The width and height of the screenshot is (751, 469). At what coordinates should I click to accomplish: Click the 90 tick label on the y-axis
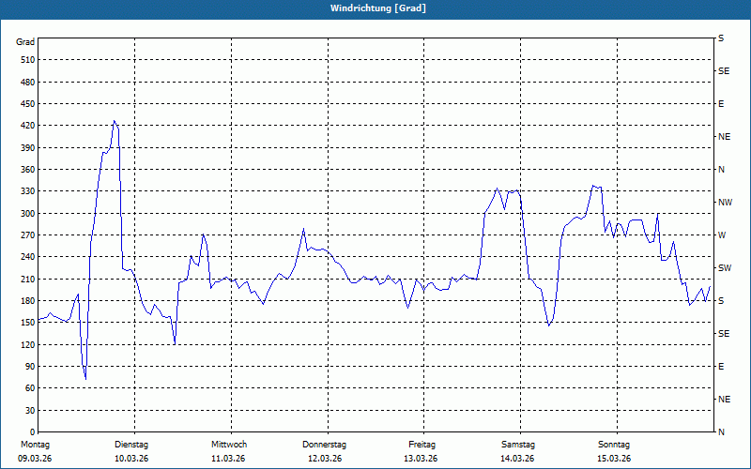pos(29,367)
